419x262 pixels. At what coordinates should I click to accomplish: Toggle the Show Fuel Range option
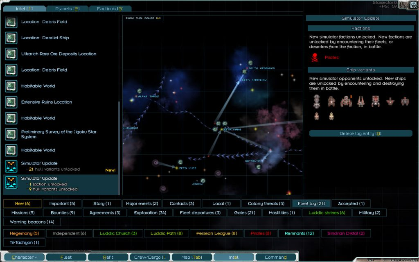[143, 18]
